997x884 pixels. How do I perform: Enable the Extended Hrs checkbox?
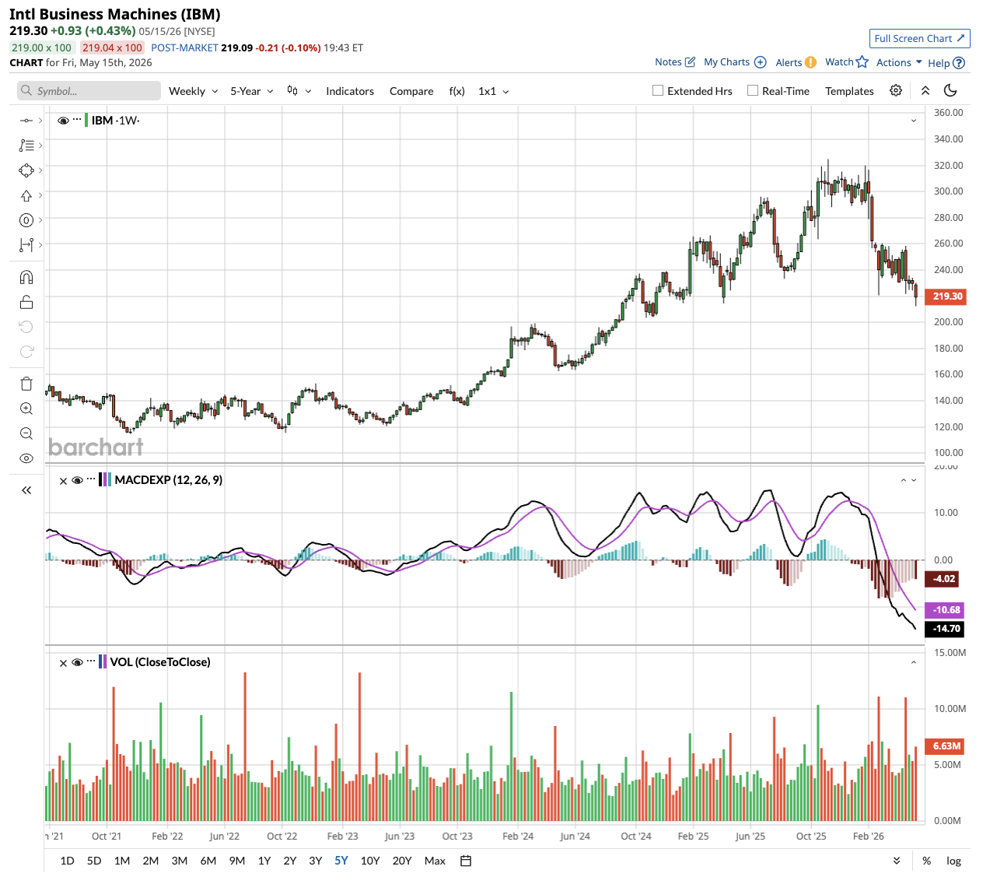(x=658, y=90)
